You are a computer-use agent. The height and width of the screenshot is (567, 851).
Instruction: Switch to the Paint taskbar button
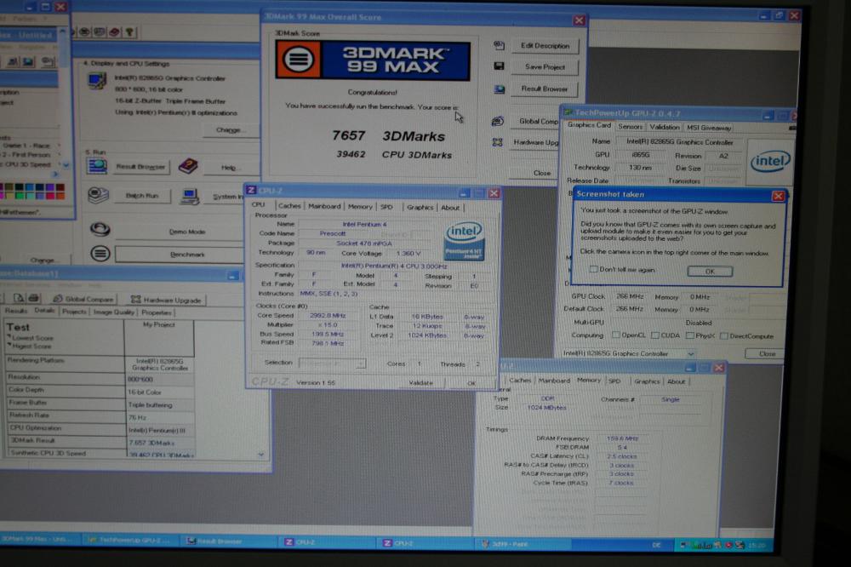(523, 543)
